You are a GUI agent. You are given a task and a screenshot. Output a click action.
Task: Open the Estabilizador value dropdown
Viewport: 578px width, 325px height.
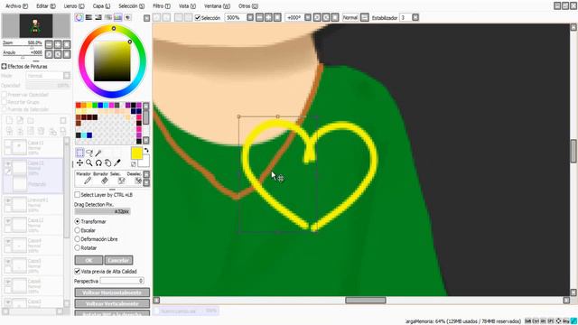click(415, 17)
